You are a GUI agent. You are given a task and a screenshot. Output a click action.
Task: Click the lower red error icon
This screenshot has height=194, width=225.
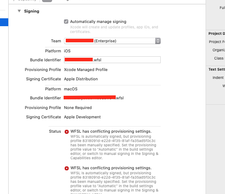click(66, 168)
